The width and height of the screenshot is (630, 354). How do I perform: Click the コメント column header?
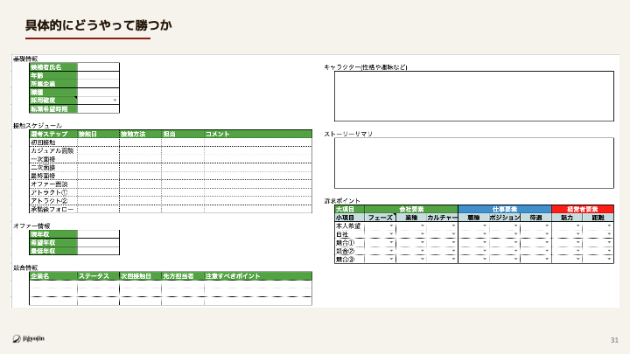point(257,134)
